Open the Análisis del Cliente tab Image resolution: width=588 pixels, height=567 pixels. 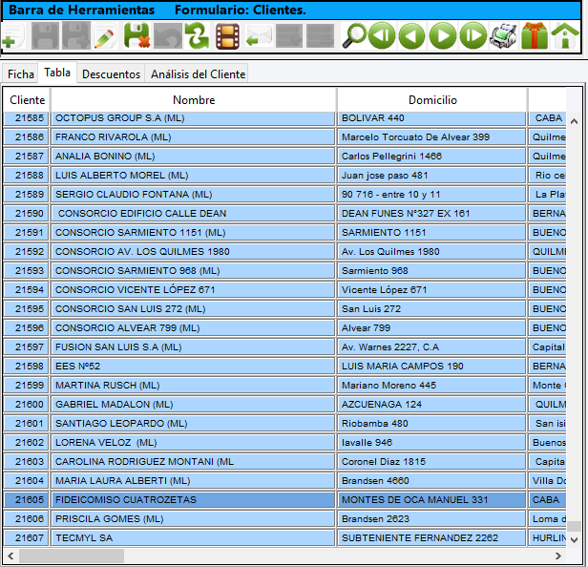pyautogui.click(x=197, y=73)
